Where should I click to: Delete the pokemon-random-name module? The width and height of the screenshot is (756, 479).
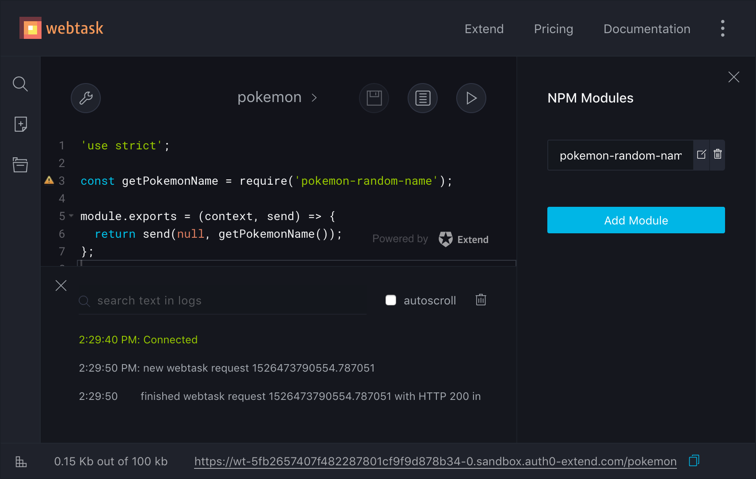(718, 155)
